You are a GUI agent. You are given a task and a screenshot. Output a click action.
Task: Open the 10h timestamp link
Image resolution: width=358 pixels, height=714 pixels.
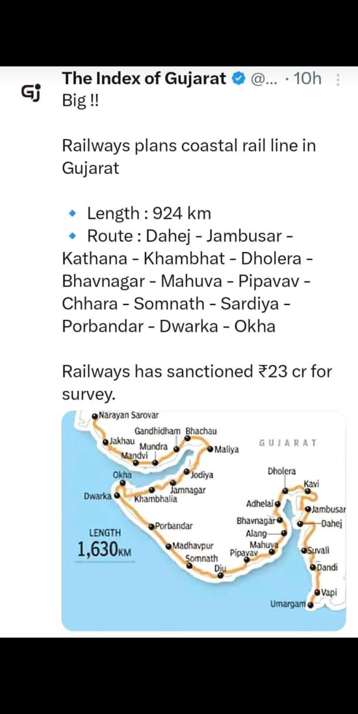307,79
